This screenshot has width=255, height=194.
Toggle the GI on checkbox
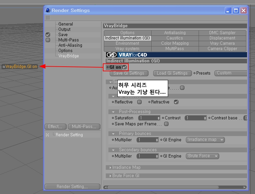(125, 67)
